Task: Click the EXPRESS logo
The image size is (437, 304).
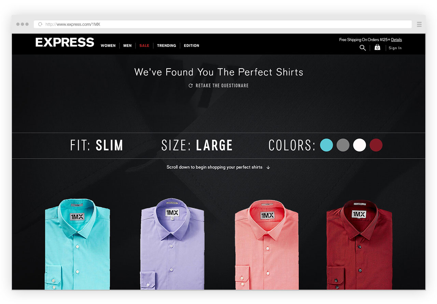Action: click(x=65, y=42)
